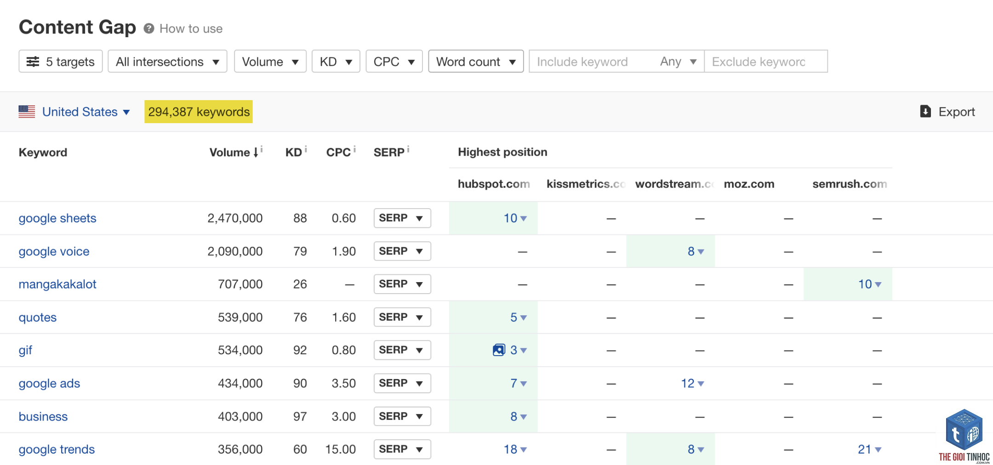The width and height of the screenshot is (993, 465).
Task: Focus the Exclude keyword field
Action: point(766,62)
